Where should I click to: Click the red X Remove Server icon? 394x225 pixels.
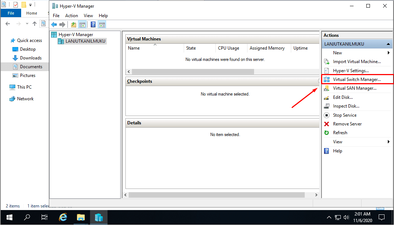click(327, 124)
